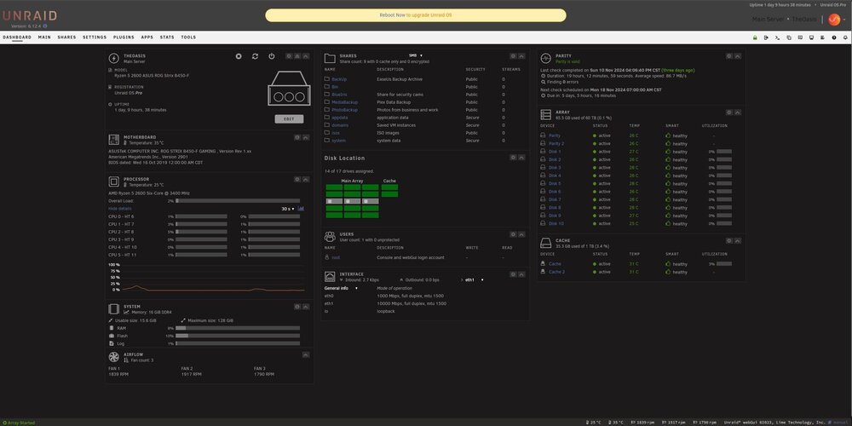Open the General info dropdown
The height and width of the screenshot is (426, 852).
[x=342, y=288]
